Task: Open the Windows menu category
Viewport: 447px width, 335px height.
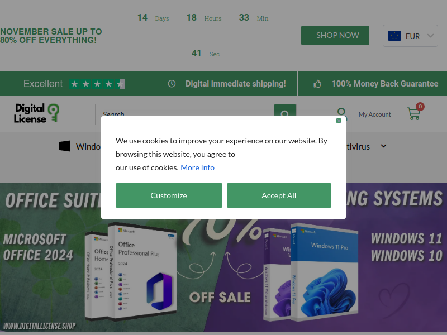Action: 88,147
